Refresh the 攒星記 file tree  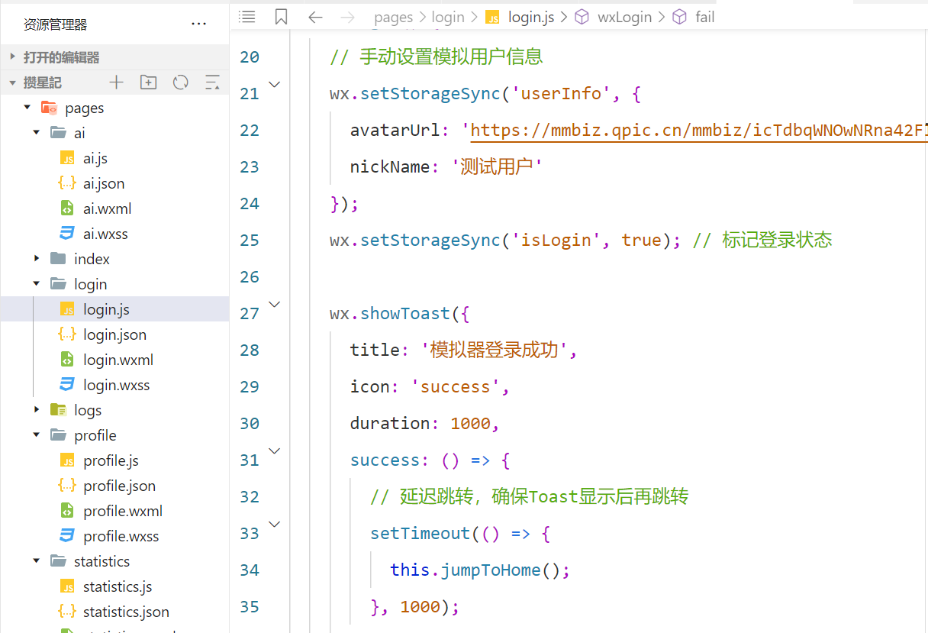(181, 82)
